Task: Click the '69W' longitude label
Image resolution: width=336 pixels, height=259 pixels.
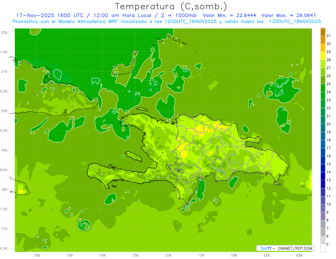Action: pos(267,255)
